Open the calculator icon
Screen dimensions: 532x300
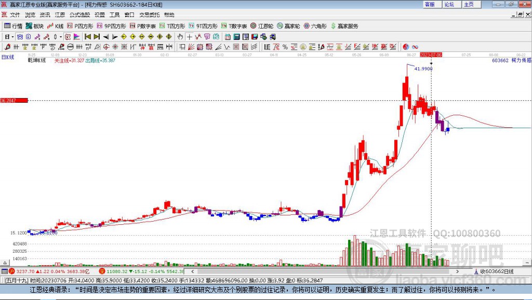(237, 37)
